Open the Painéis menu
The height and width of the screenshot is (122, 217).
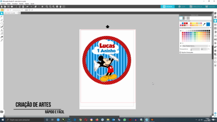pyautogui.click(x=21, y=4)
